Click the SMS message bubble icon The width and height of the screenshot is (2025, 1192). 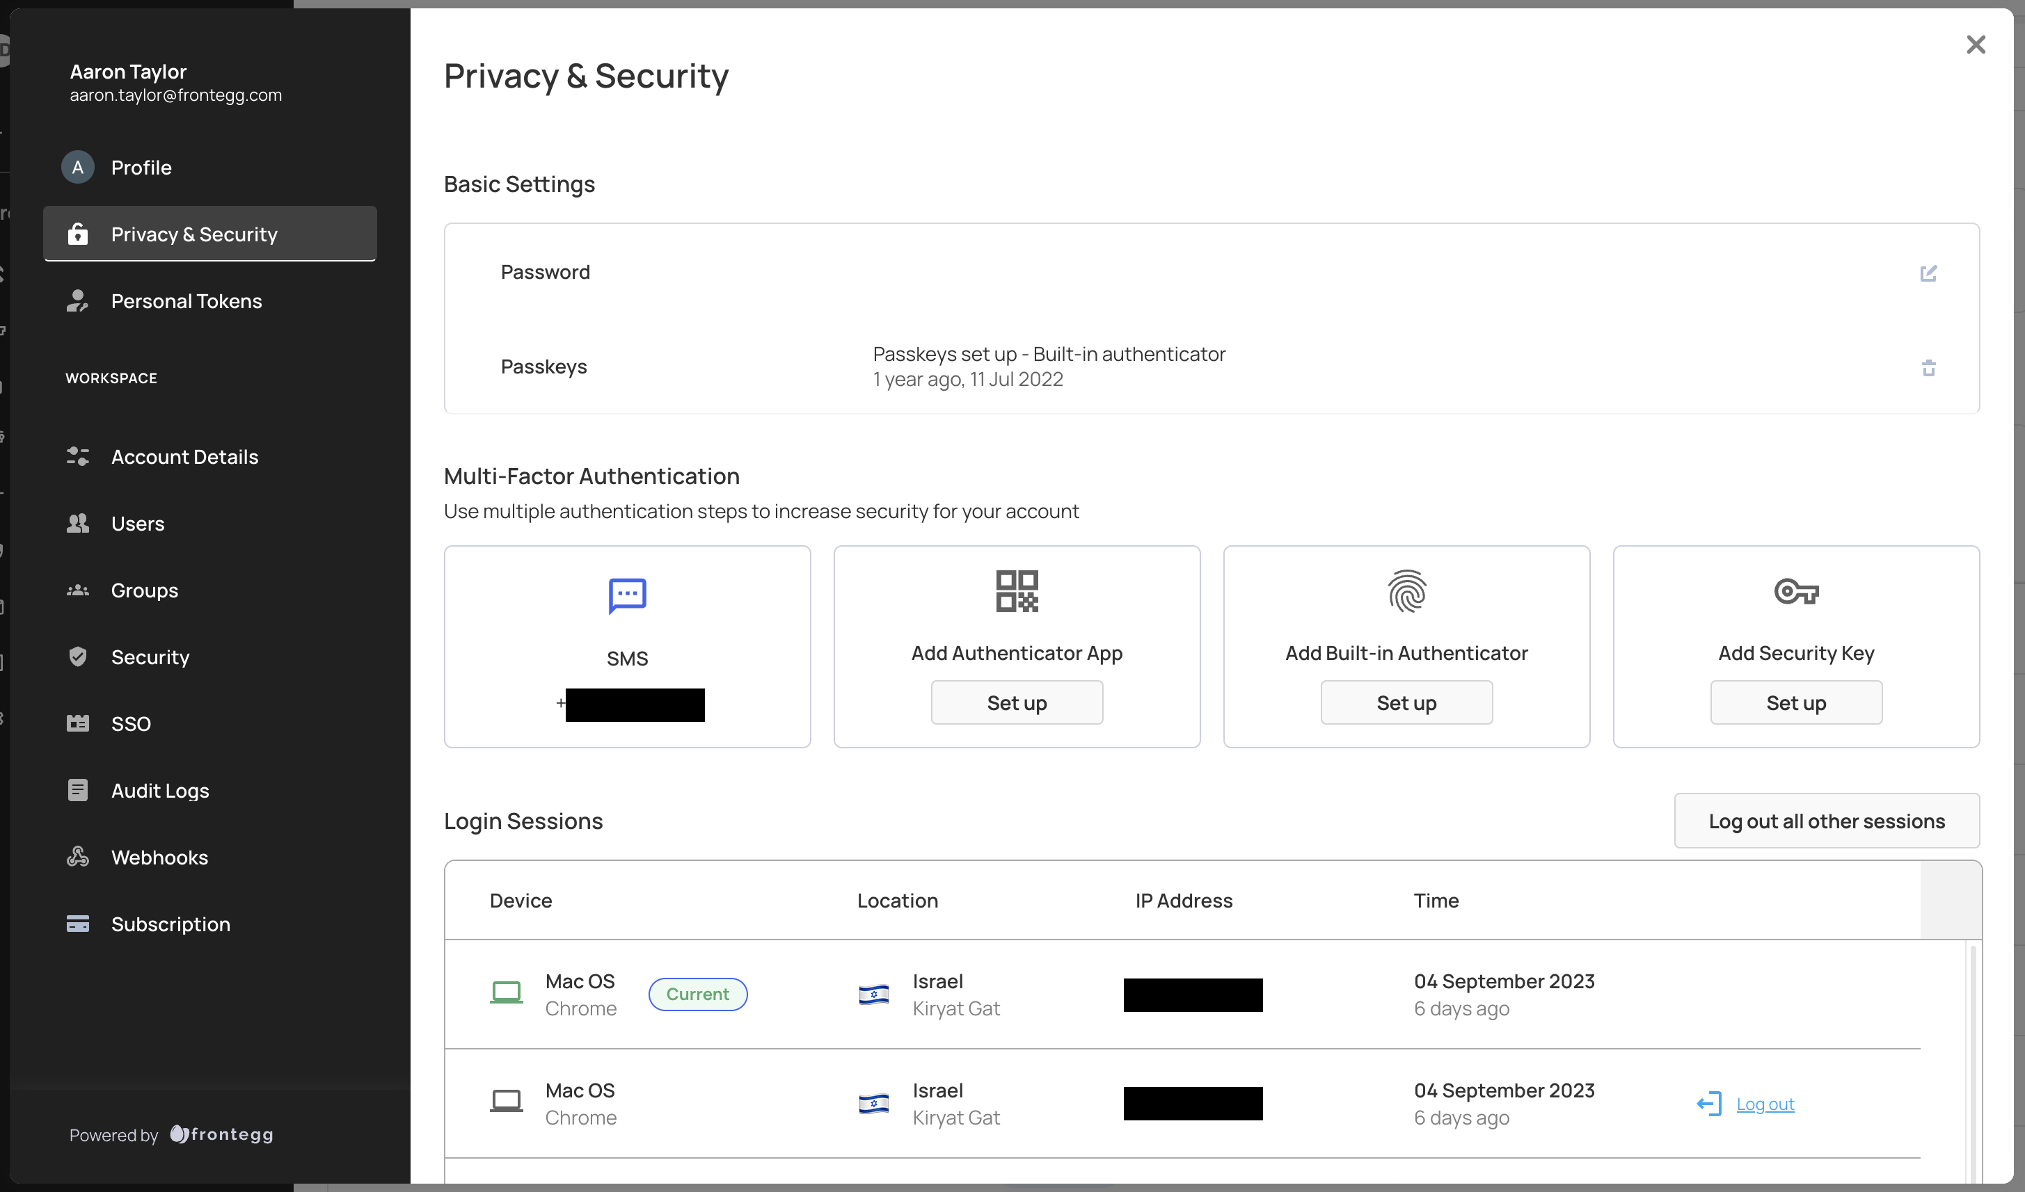point(627,595)
